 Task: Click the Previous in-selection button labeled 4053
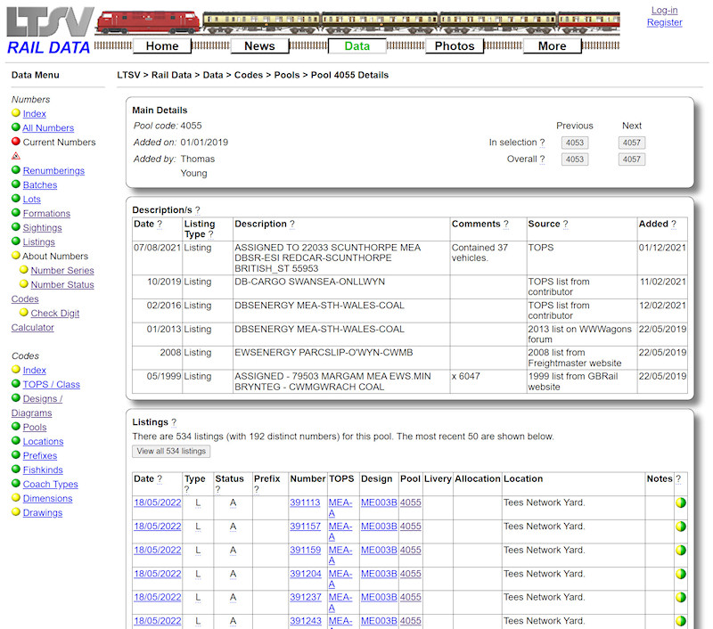(575, 142)
